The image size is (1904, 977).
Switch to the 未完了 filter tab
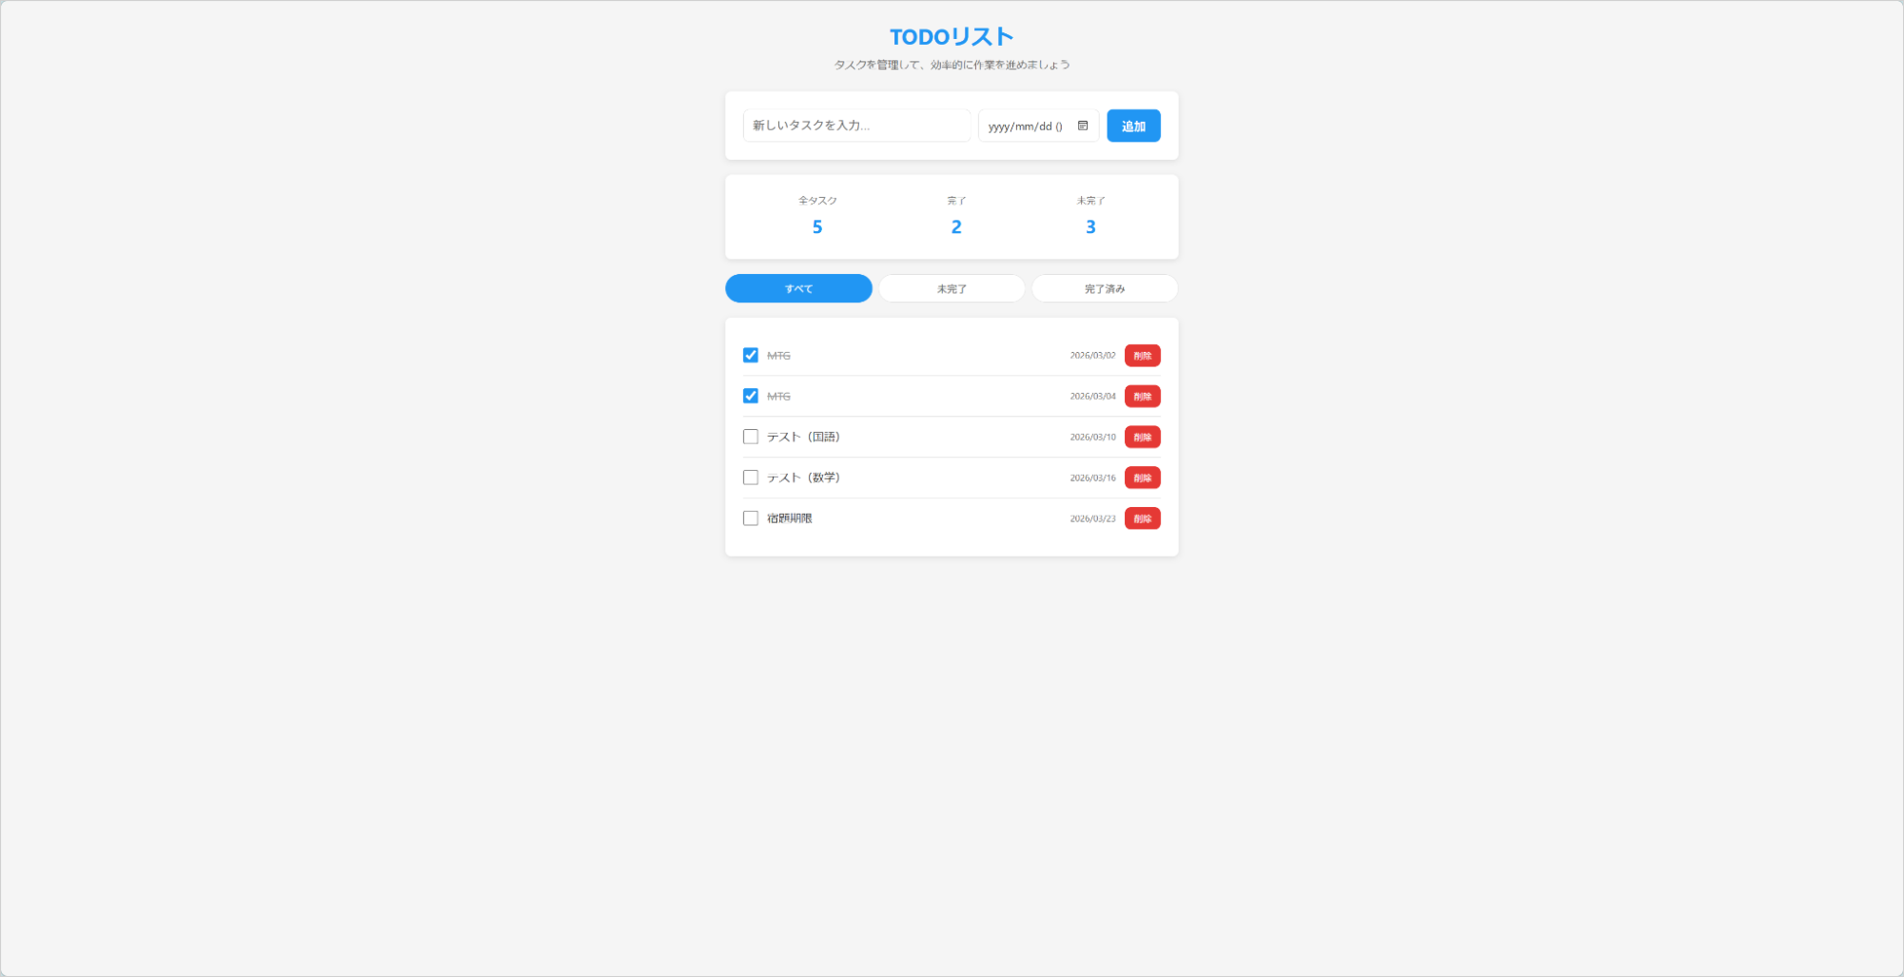pos(952,288)
